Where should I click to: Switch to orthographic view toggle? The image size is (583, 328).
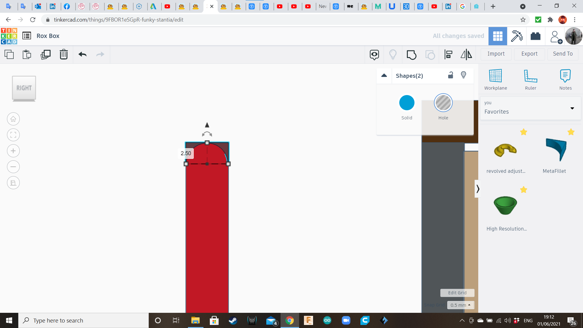(13, 183)
